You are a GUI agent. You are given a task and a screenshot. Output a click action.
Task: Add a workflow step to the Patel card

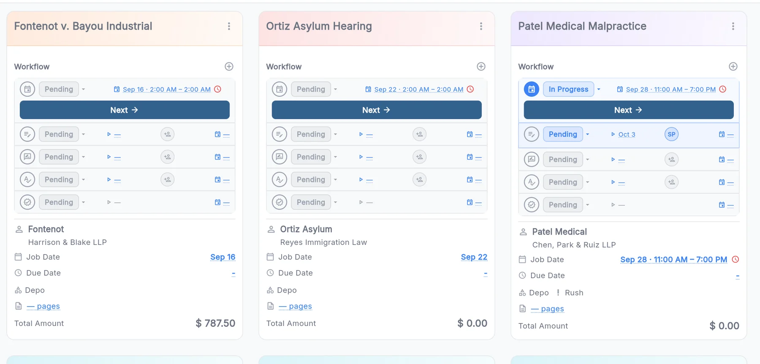pyautogui.click(x=733, y=66)
